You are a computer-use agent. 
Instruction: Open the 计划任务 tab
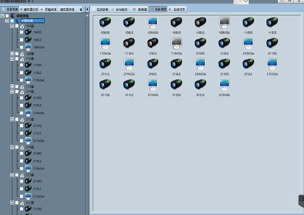pyautogui.click(x=119, y=9)
